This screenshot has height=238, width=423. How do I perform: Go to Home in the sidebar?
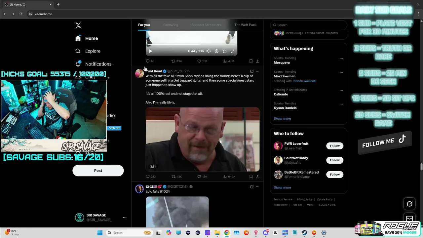tap(87, 38)
